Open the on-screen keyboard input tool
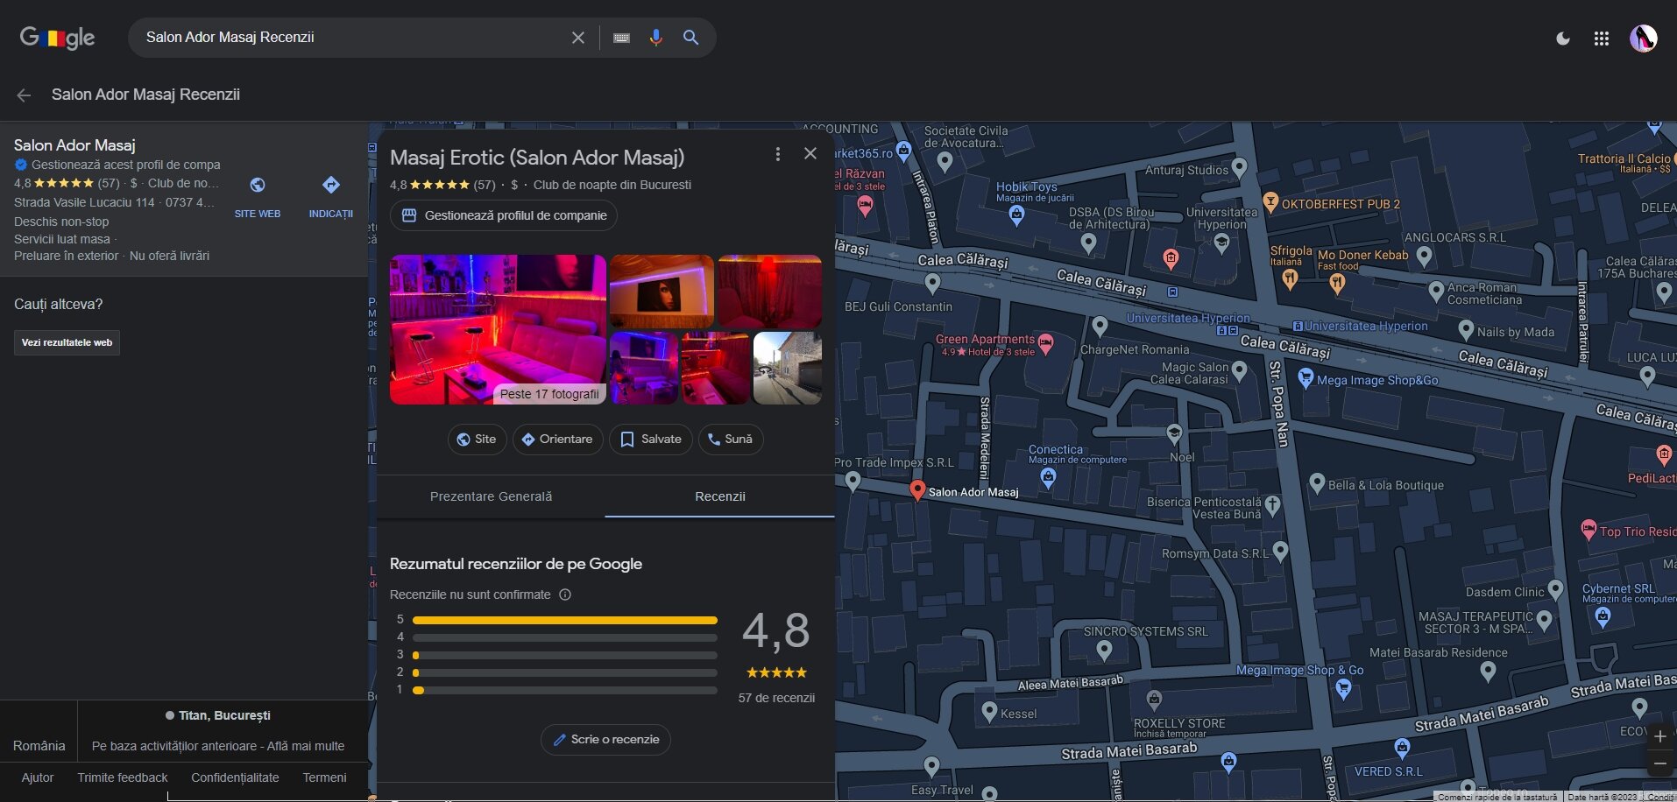 tap(621, 38)
